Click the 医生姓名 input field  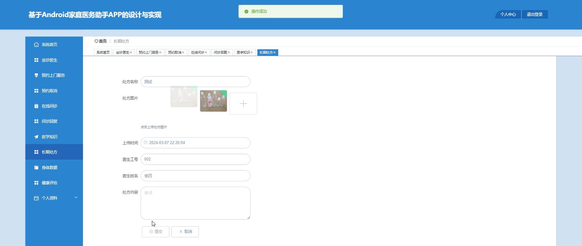(x=196, y=176)
